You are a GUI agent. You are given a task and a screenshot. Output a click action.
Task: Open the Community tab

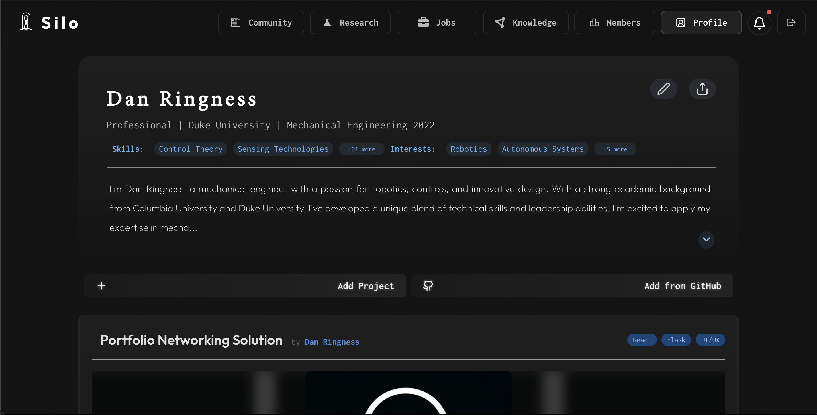tap(261, 22)
